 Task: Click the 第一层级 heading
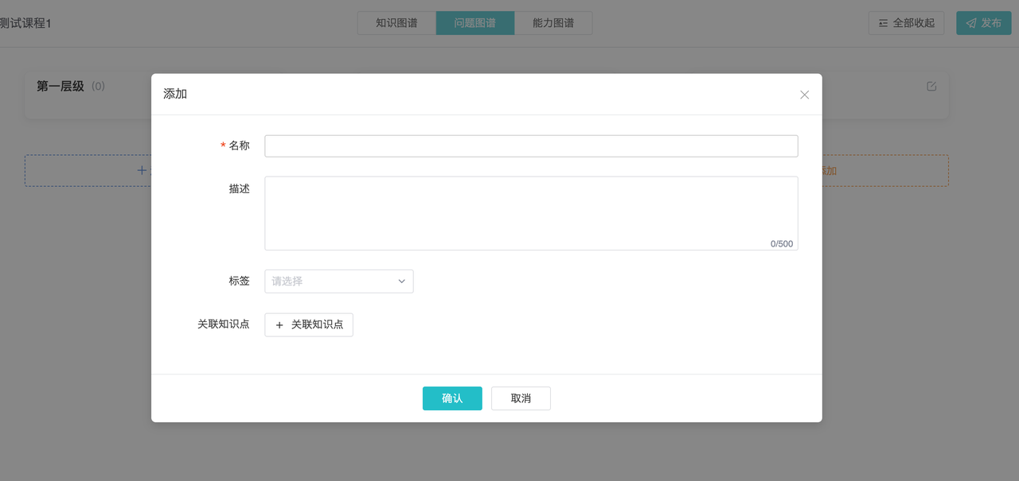(x=61, y=86)
